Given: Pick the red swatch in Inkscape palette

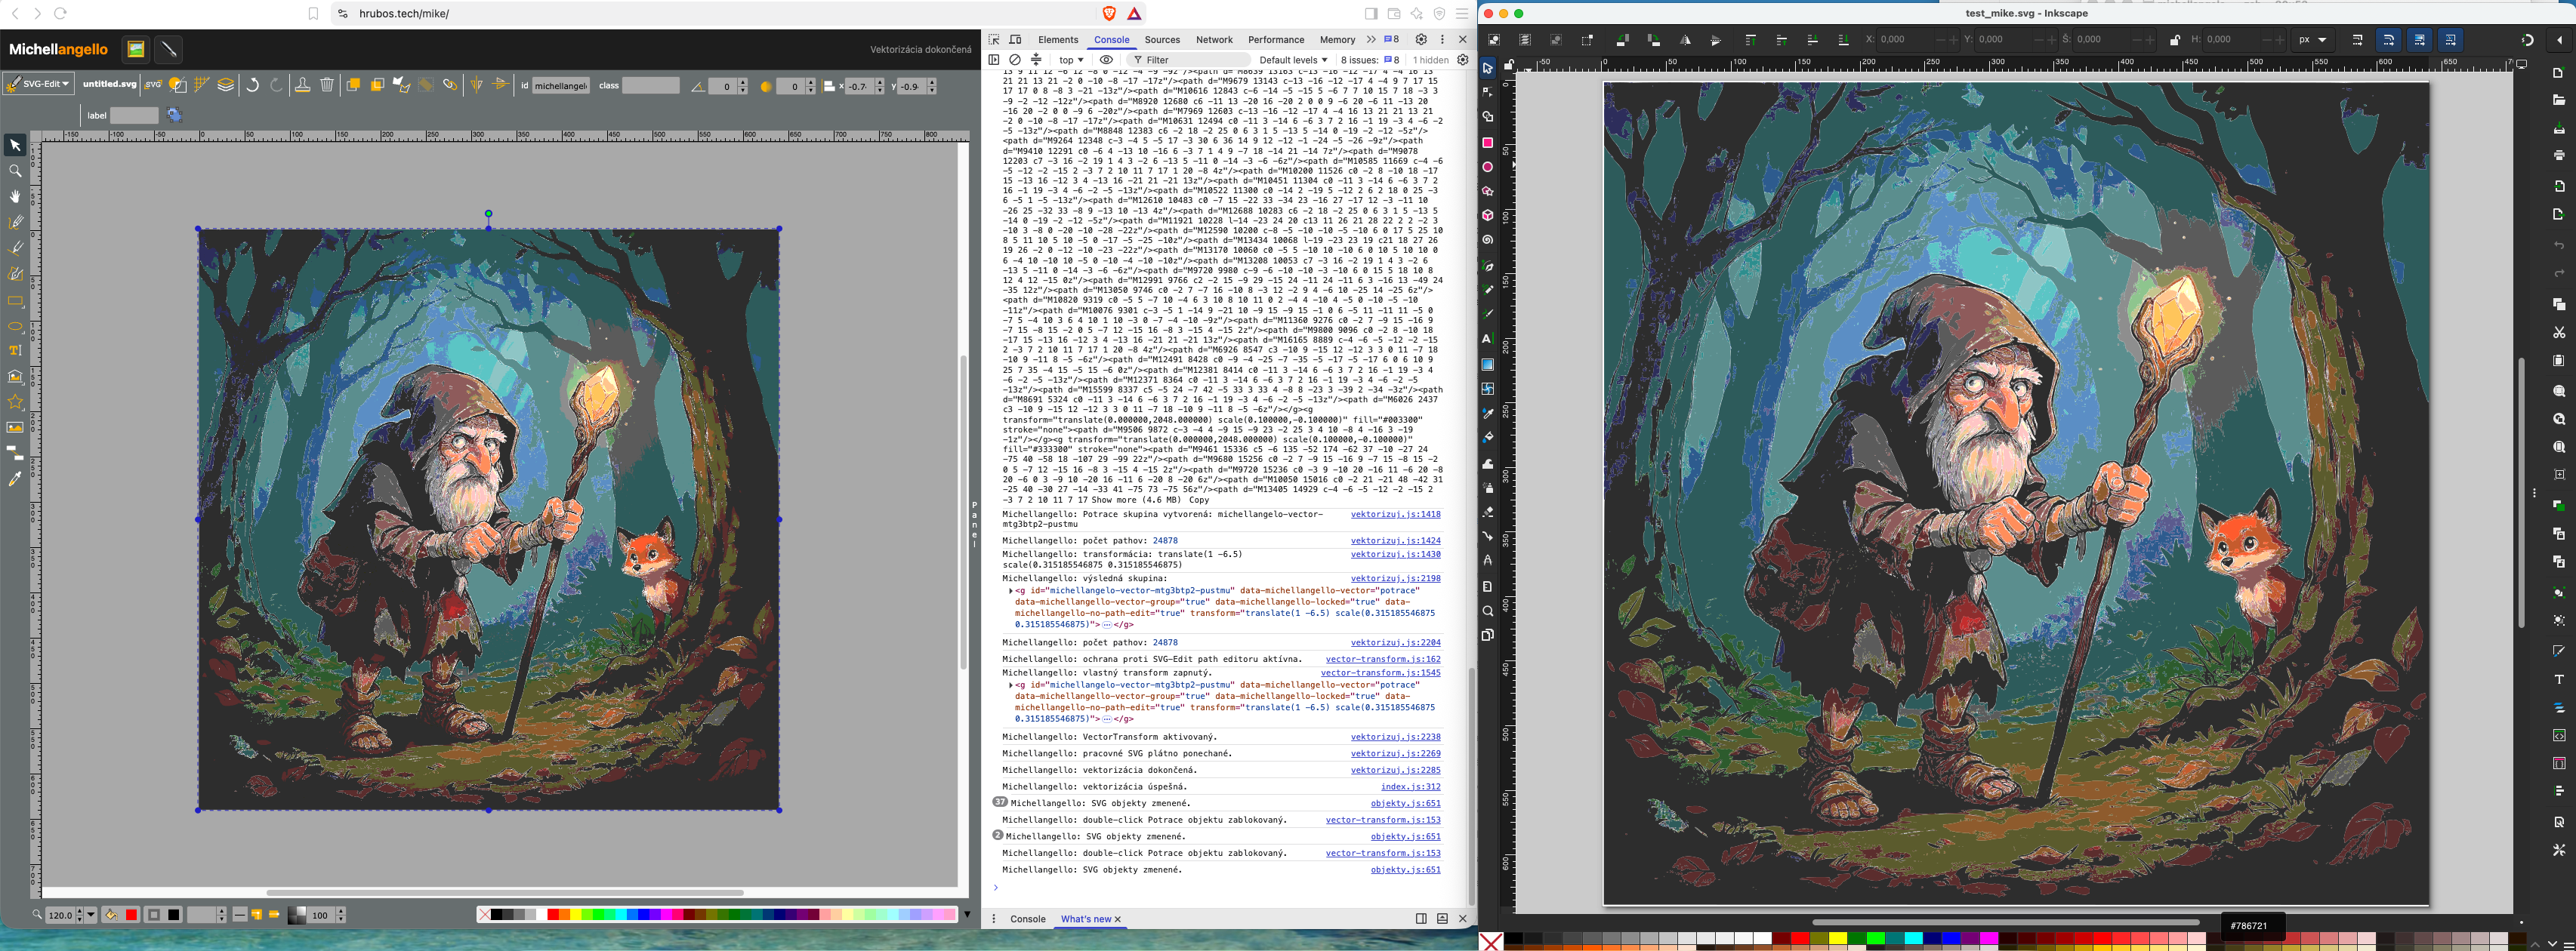Looking at the screenshot, I should (x=1800, y=938).
